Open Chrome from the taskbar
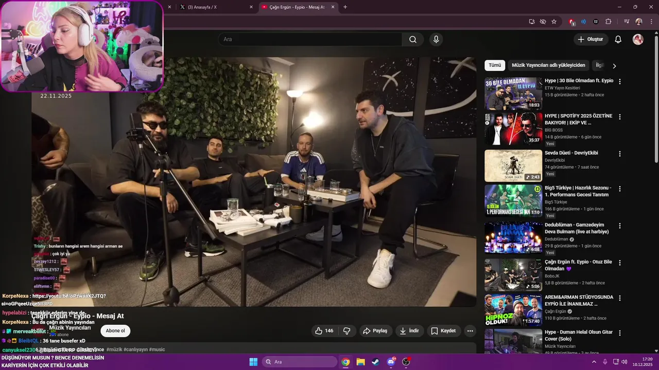 click(x=345, y=362)
